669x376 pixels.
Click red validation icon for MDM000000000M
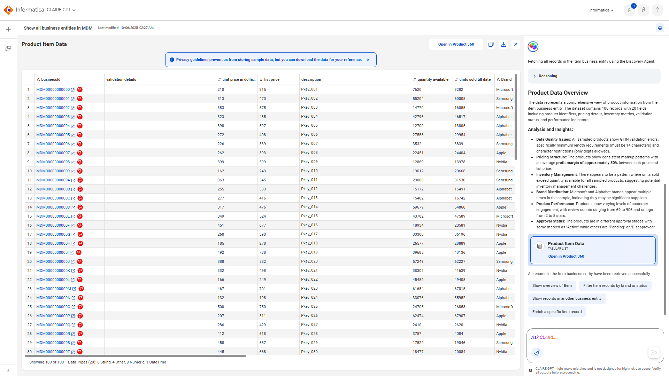(81, 289)
